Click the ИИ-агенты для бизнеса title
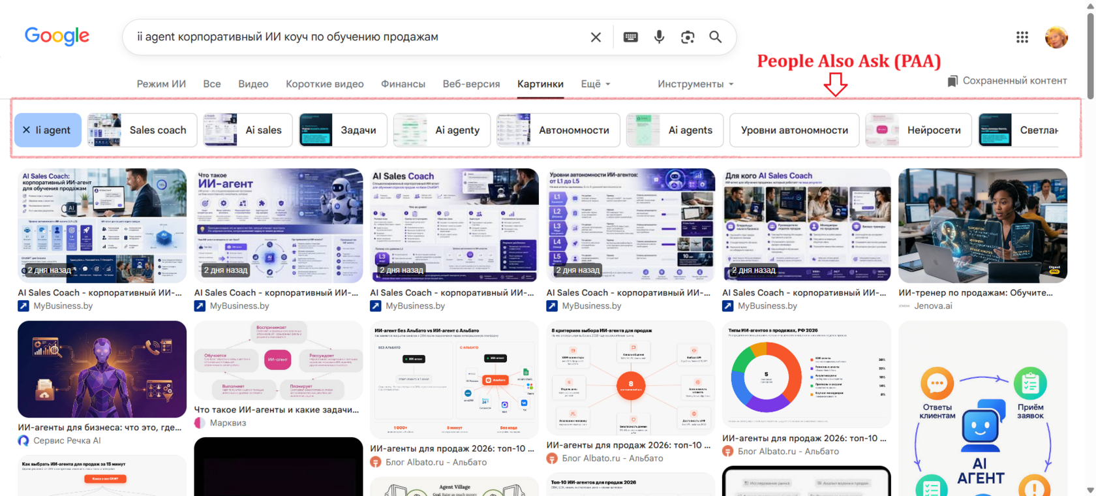 [x=99, y=427]
